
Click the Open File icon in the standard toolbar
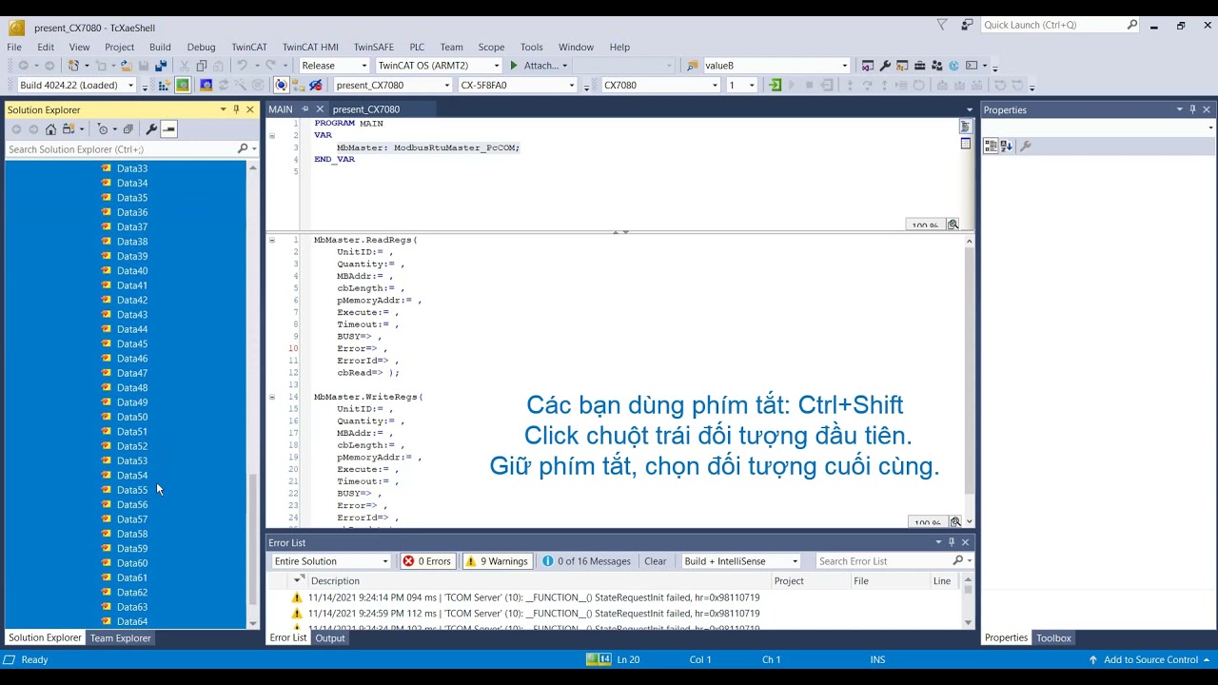click(x=126, y=65)
